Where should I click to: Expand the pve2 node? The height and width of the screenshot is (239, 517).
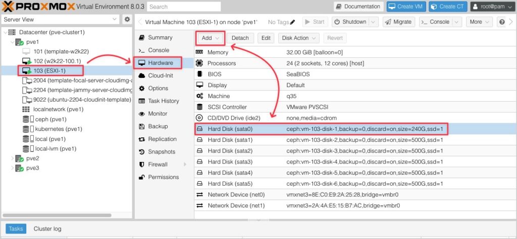click(13, 158)
